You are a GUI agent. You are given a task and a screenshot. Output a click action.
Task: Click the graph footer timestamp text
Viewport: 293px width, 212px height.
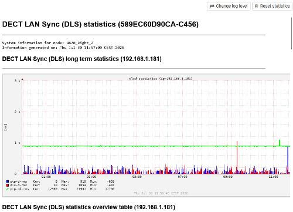coord(161,193)
